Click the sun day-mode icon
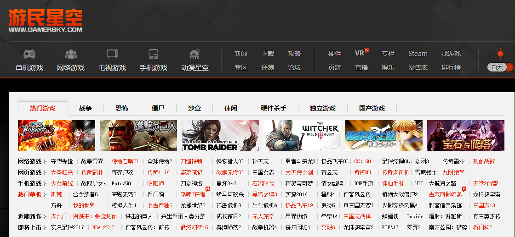 (500, 54)
